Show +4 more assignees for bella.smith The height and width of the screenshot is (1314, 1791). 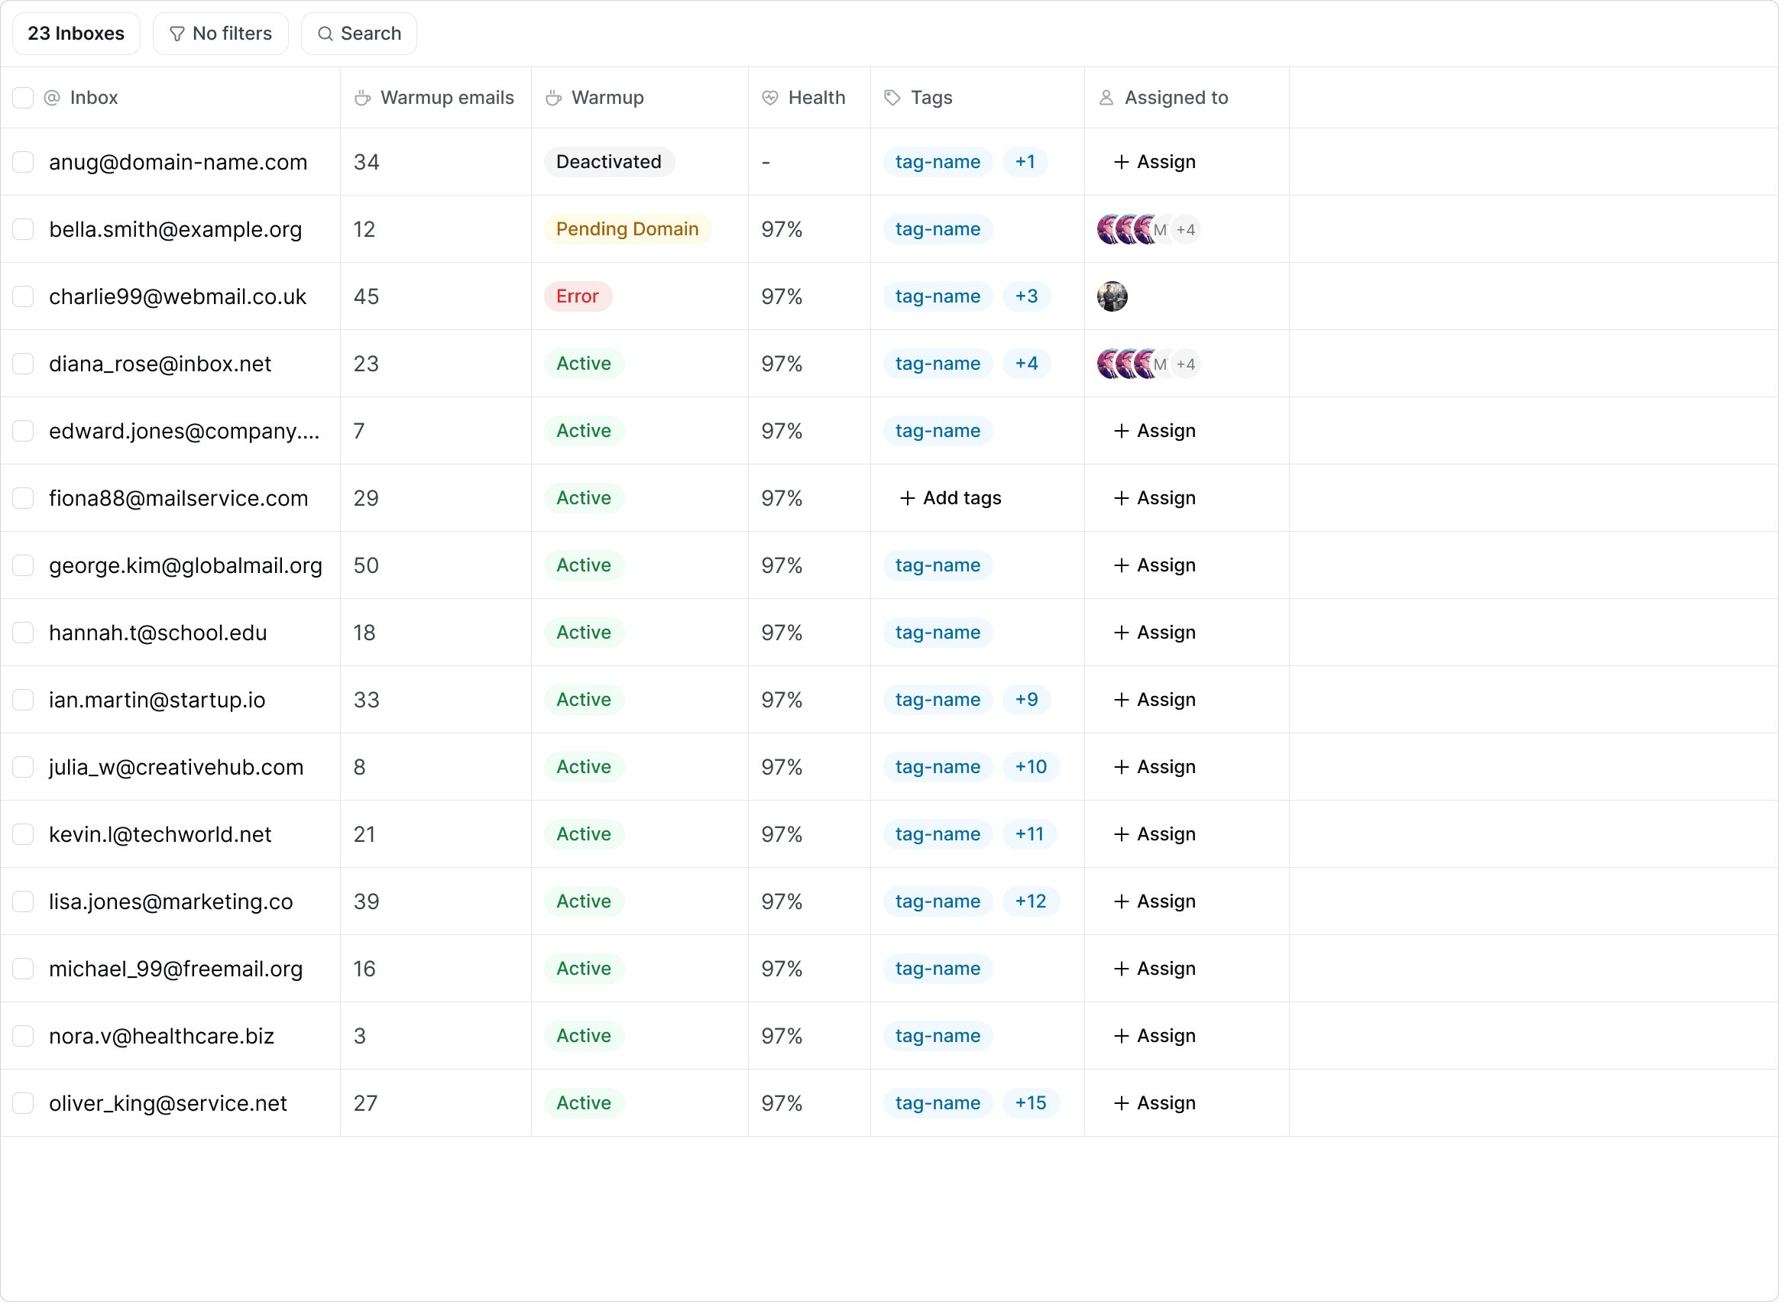[1185, 230]
